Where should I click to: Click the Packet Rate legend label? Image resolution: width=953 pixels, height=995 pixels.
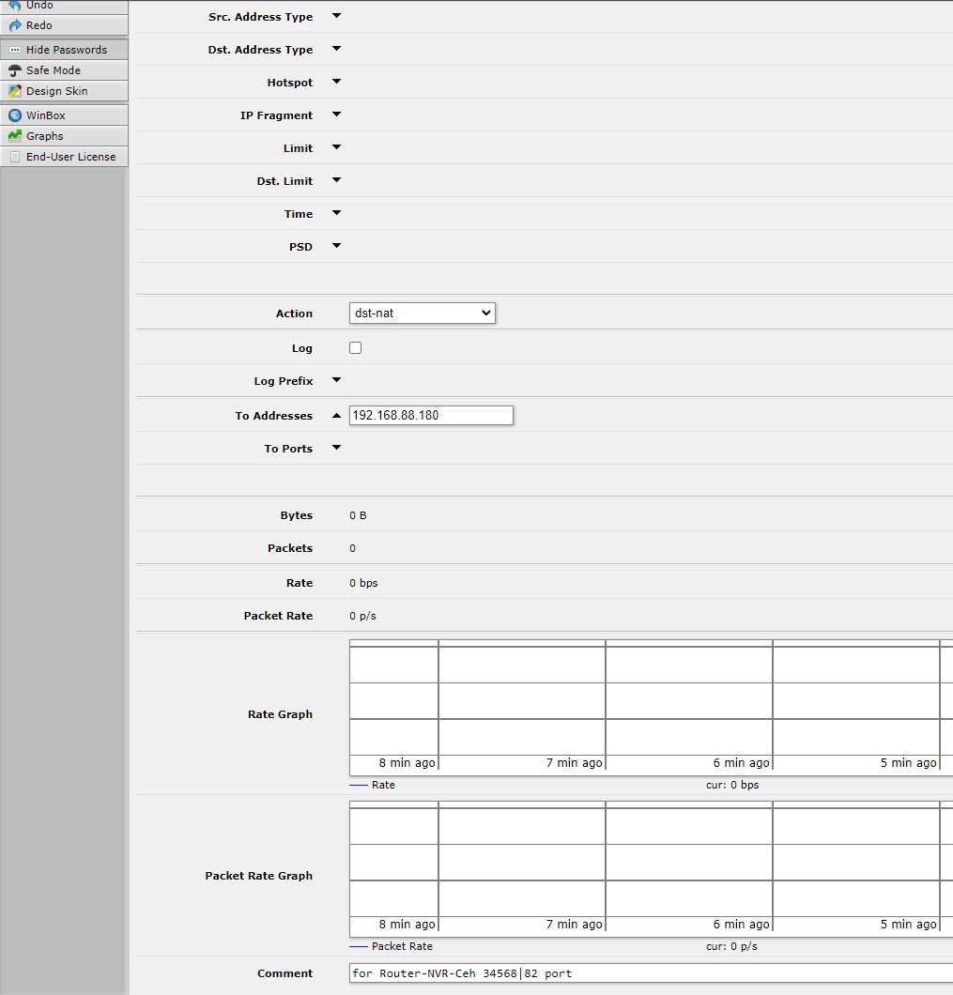click(403, 946)
